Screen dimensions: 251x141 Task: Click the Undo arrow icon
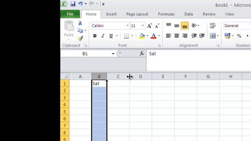coord(80,4)
